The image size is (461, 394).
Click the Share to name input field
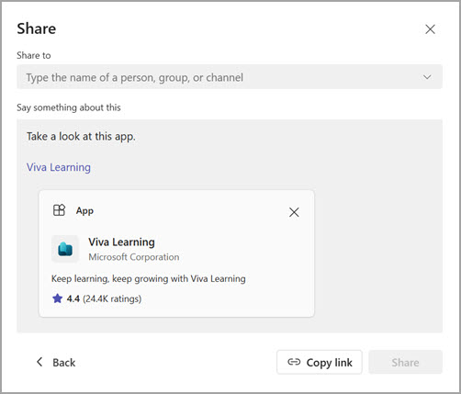coord(230,77)
